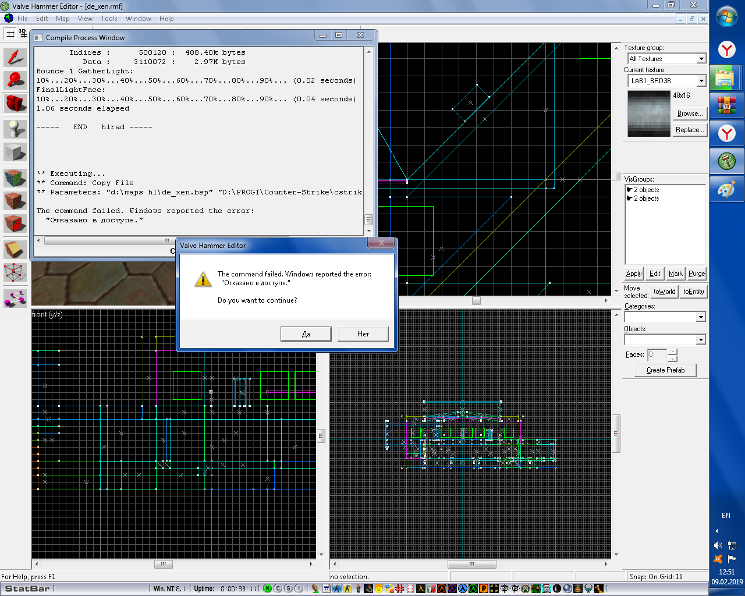Image resolution: width=745 pixels, height=596 pixels.
Task: Click Да to continue after error
Action: click(306, 334)
